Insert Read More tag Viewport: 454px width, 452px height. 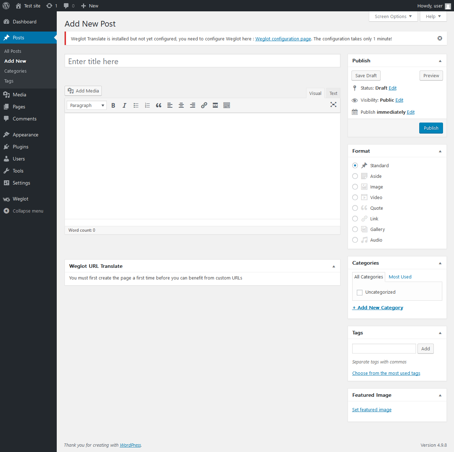point(215,105)
